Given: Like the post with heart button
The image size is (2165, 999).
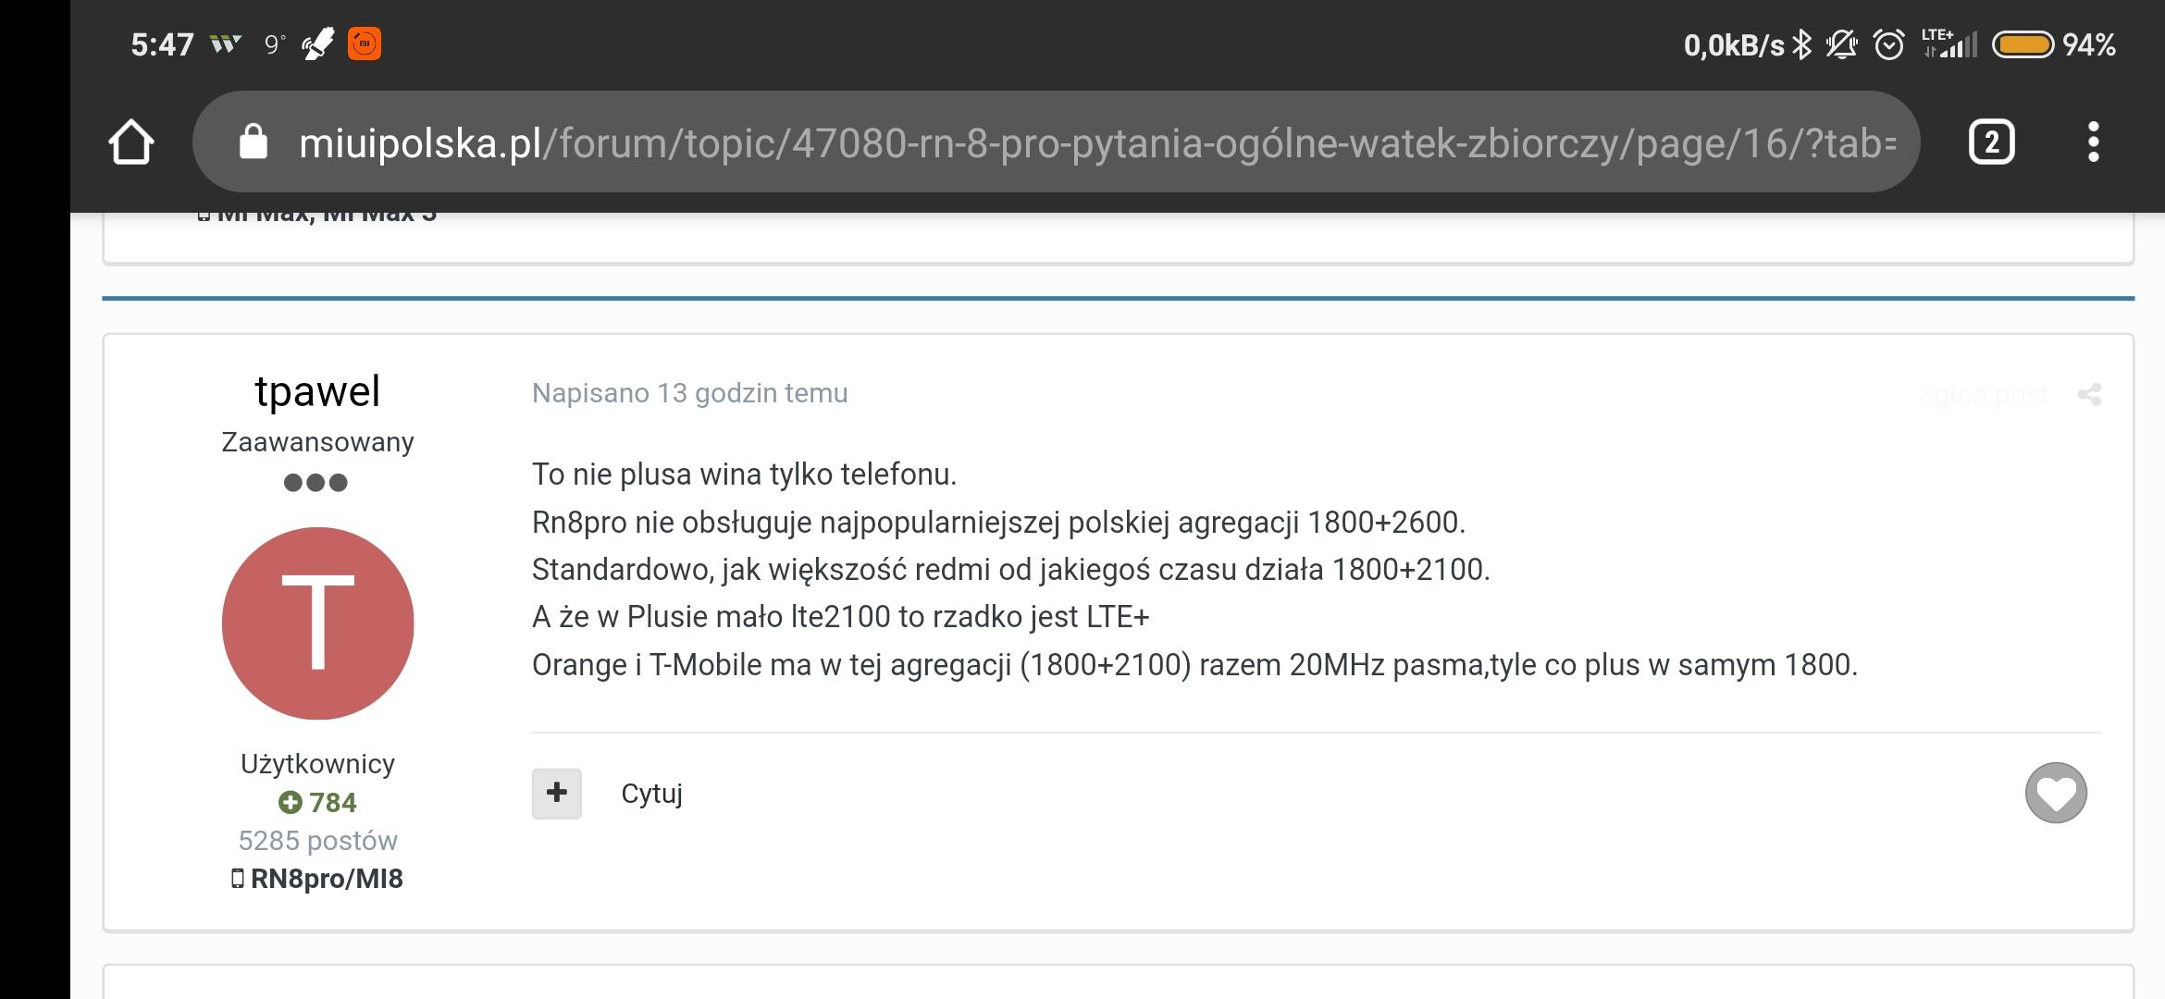Looking at the screenshot, I should coord(2055,793).
